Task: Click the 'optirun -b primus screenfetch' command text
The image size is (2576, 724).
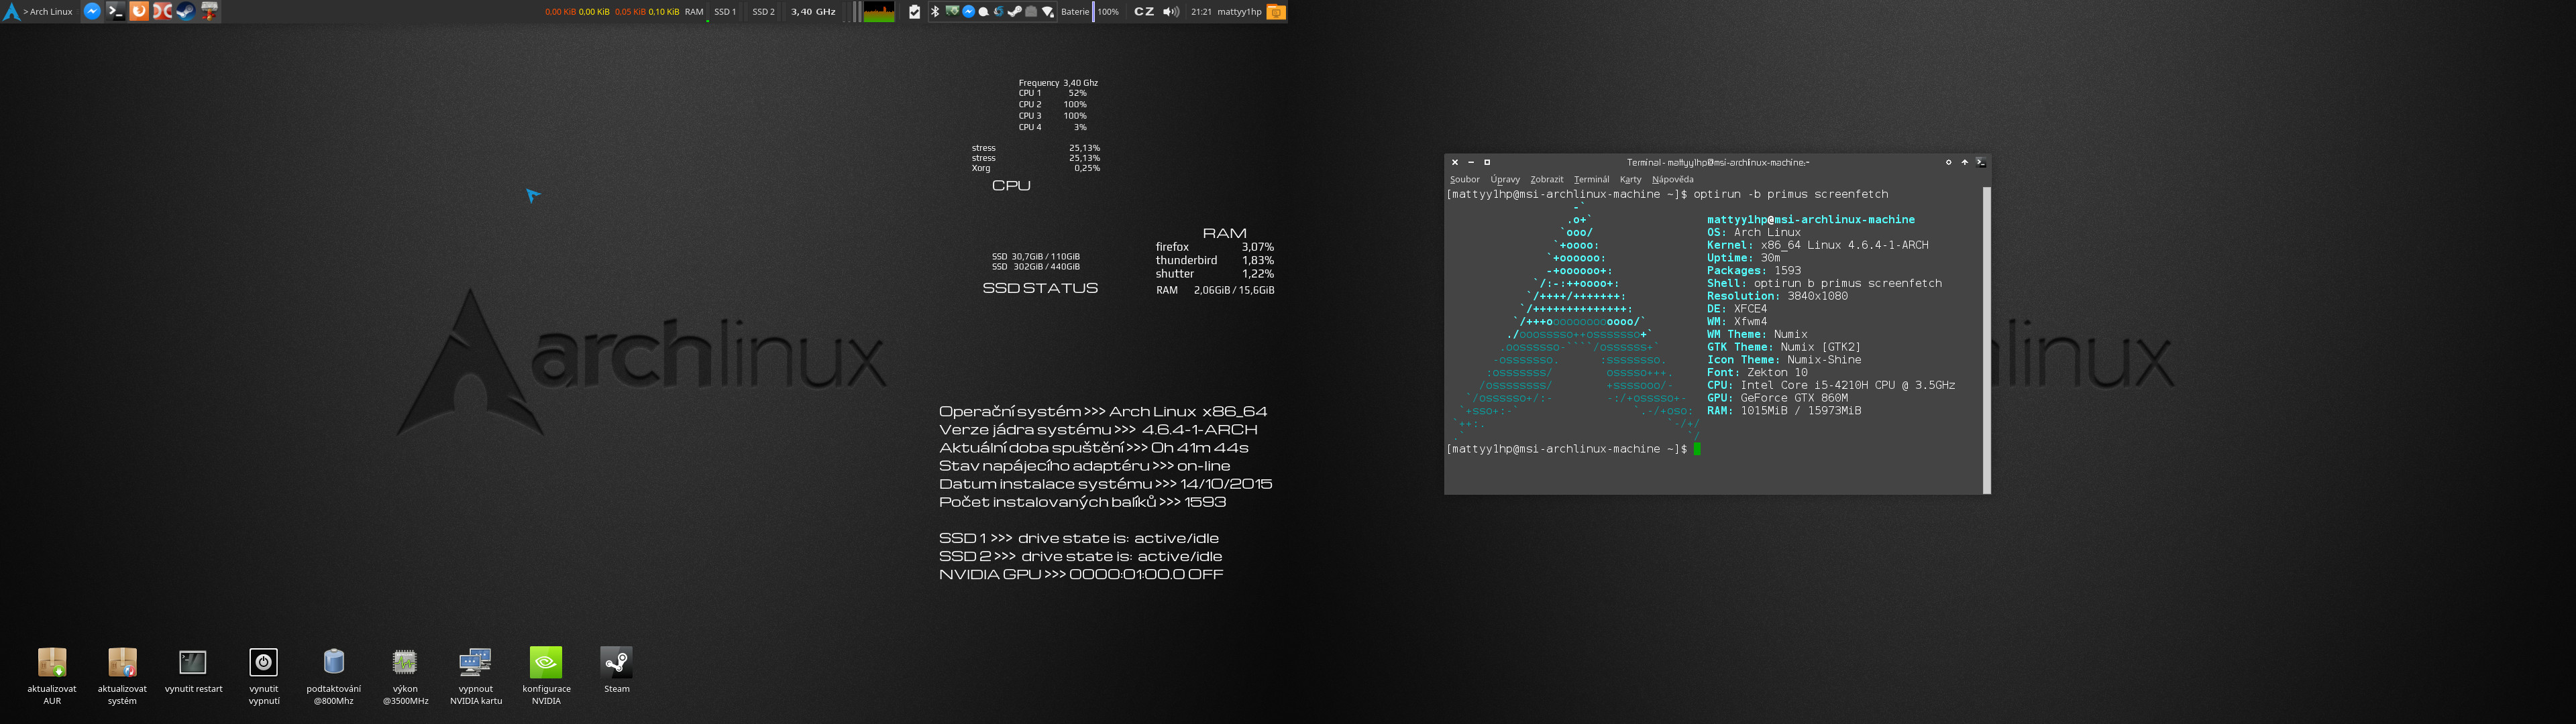Action: click(1791, 194)
